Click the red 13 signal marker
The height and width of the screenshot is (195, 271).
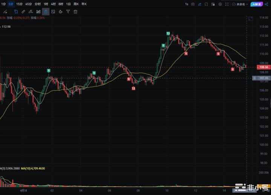[x=133, y=88]
